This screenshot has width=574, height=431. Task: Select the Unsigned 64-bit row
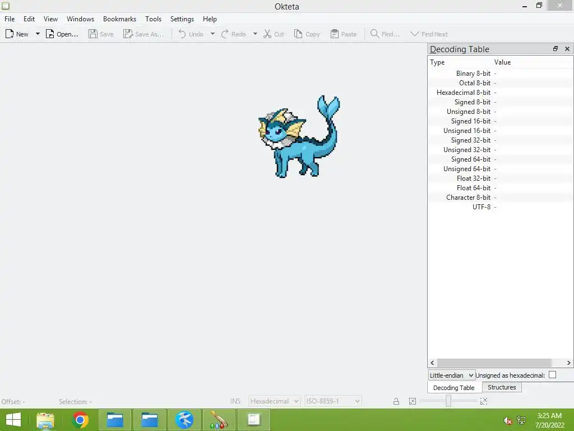[x=501, y=168]
